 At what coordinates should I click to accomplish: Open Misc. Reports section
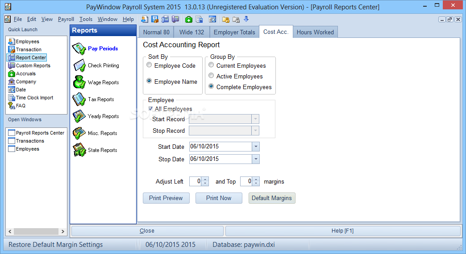(95, 133)
